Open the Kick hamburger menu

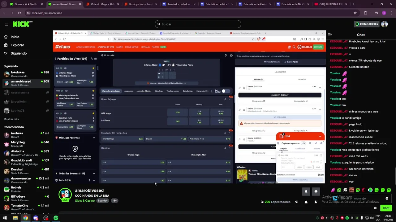coord(6,24)
